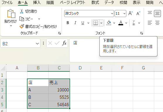This screenshot has height=112, width=163.
Task: Click the center horizontally icon
Action: point(157,23)
